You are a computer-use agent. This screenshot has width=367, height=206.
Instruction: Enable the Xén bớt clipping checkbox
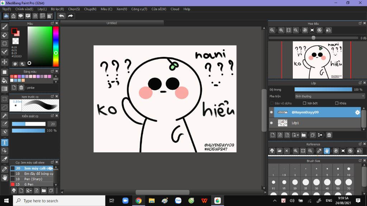(305, 103)
